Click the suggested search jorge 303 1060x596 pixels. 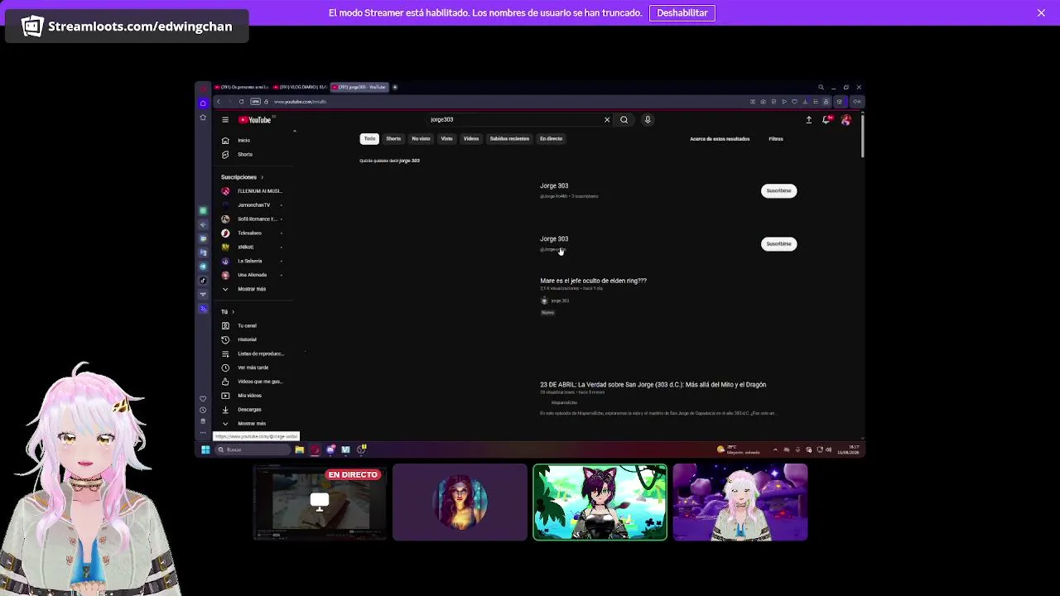409,161
